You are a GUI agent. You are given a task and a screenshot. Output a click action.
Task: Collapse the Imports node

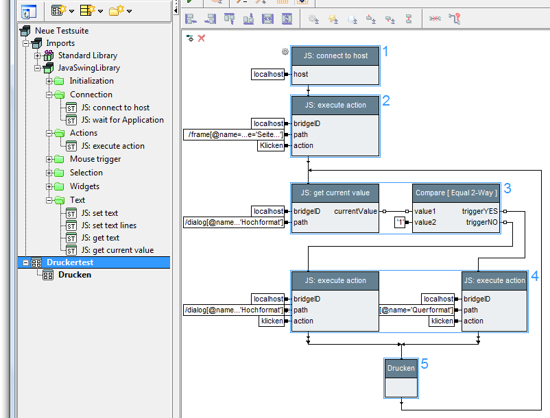(x=25, y=43)
